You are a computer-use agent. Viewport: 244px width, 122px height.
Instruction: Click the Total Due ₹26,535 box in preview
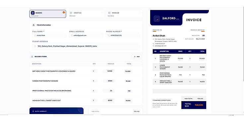click(x=194, y=105)
